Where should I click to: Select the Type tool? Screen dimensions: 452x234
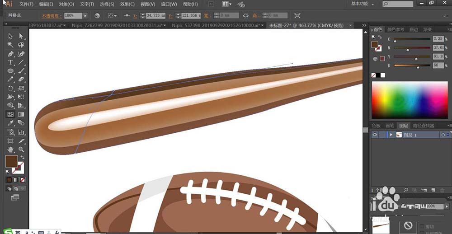[x=10, y=62]
